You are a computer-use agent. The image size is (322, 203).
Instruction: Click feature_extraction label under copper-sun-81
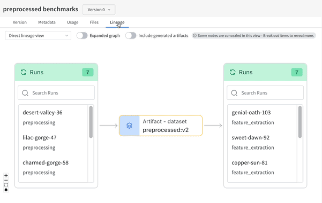click(253, 173)
